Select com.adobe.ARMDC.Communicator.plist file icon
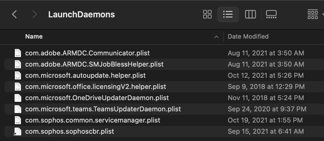This screenshot has width=324, height=141. (18, 53)
